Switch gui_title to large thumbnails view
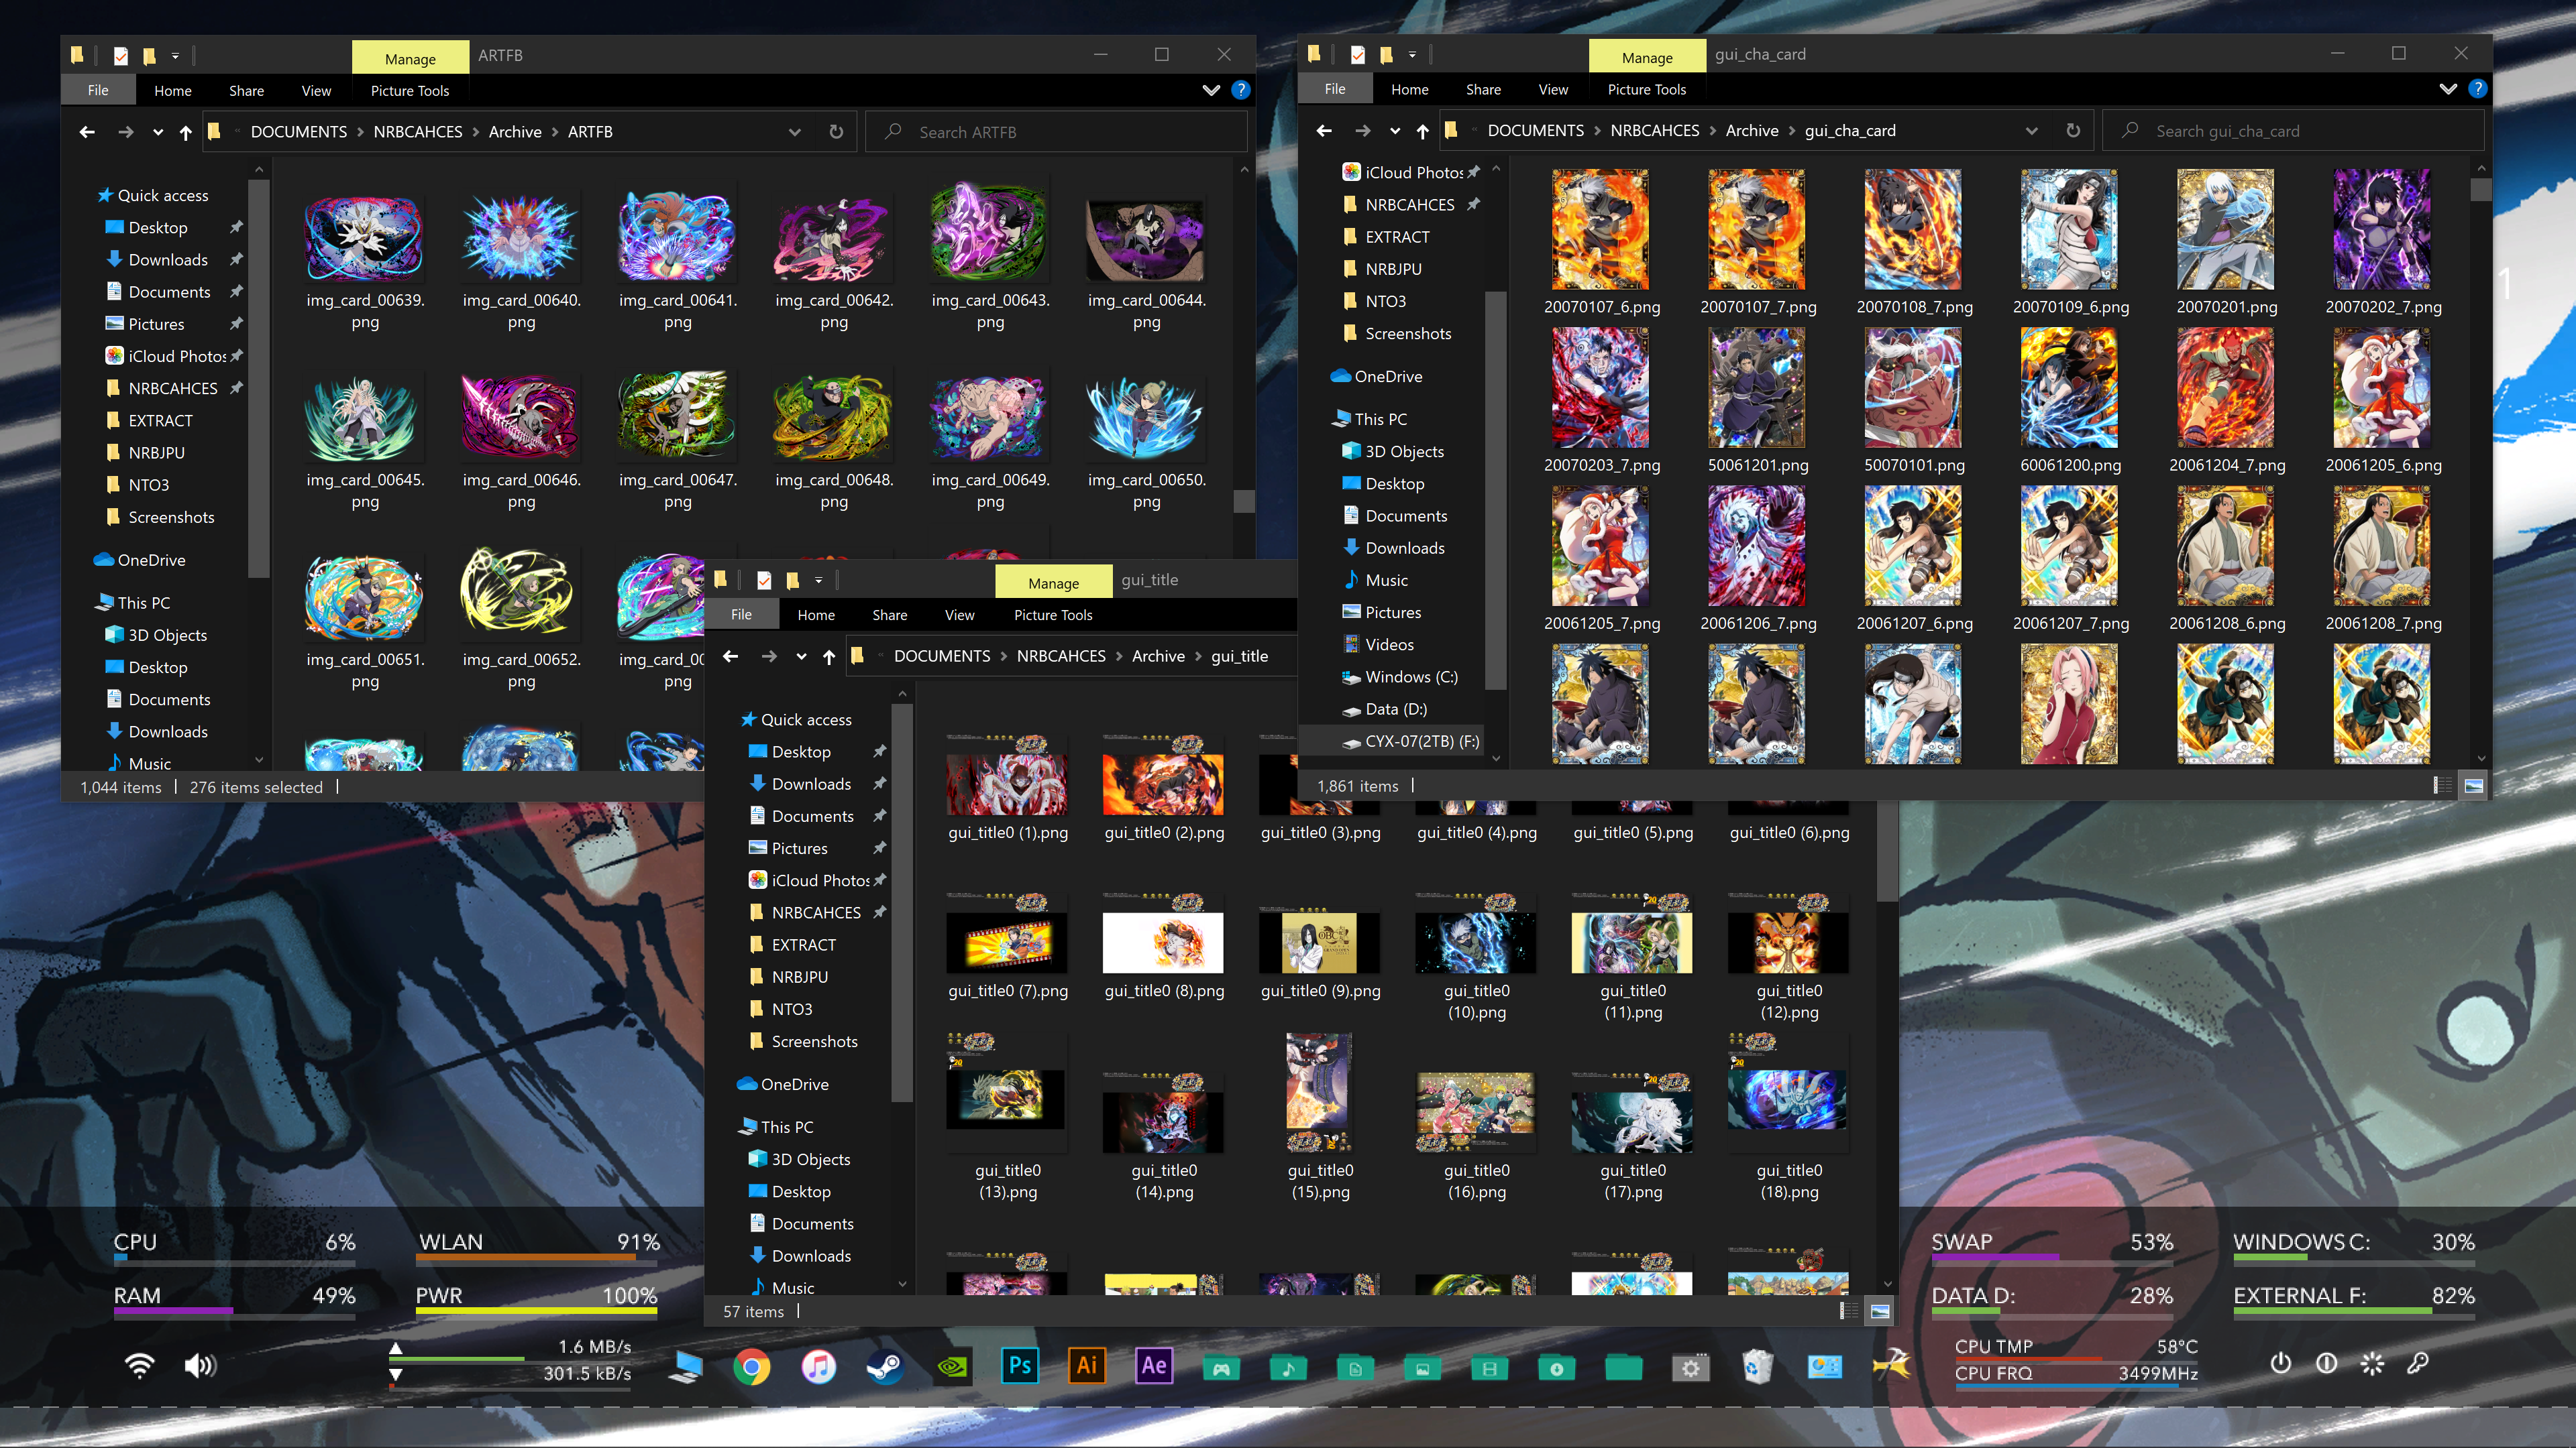 point(1880,1311)
